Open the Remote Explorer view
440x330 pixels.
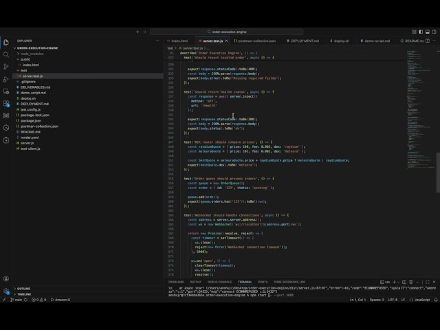point(6,91)
